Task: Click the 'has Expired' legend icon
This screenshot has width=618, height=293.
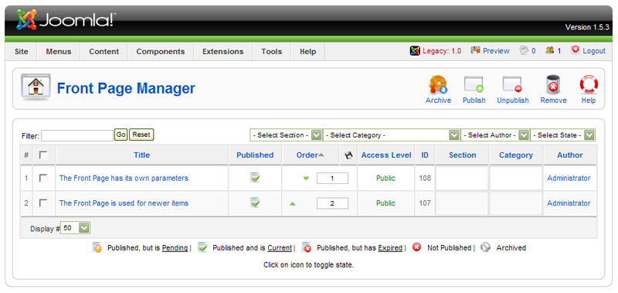Action: tap(307, 247)
